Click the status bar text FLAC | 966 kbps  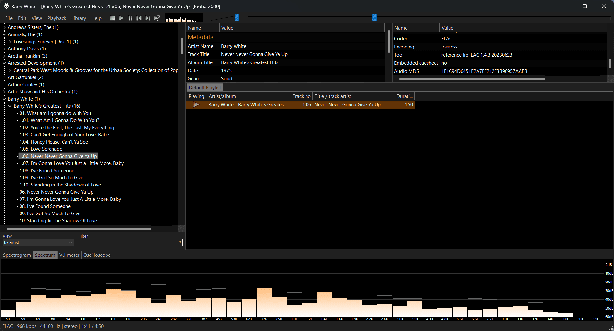(19, 326)
